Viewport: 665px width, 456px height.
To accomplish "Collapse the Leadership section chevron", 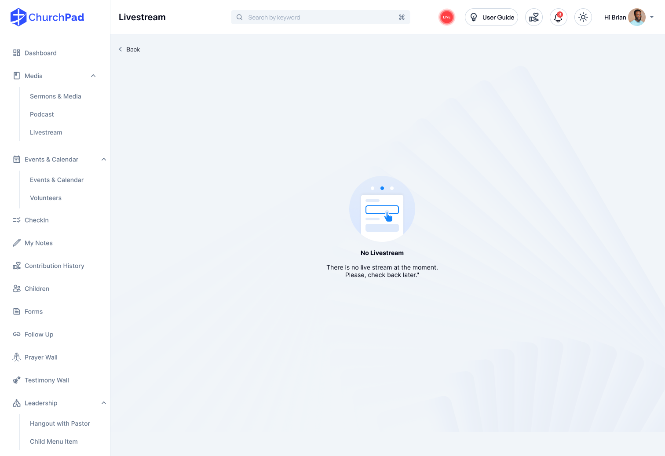I will tap(104, 403).
